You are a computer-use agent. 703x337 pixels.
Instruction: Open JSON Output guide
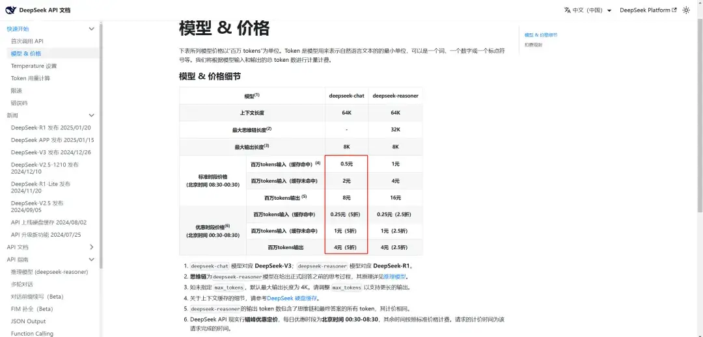coord(28,321)
